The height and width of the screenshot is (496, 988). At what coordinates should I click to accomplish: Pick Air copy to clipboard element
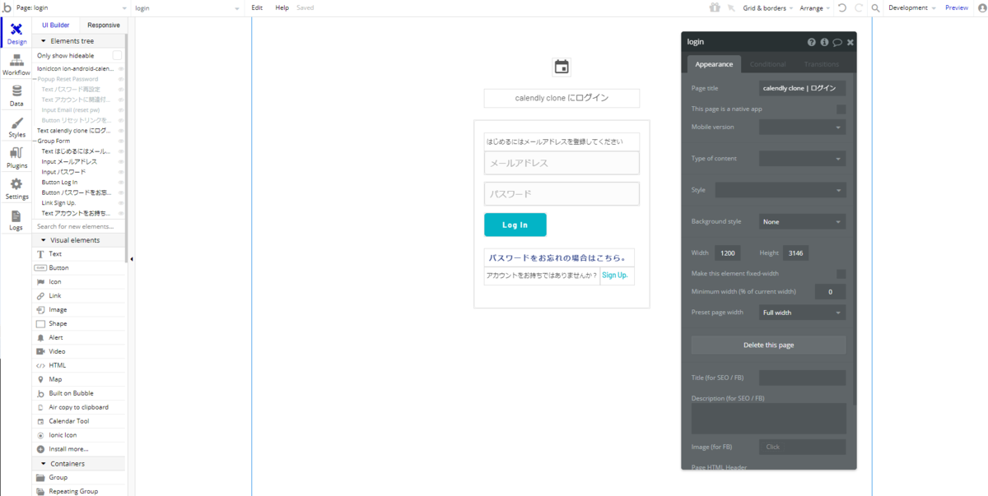click(80, 407)
